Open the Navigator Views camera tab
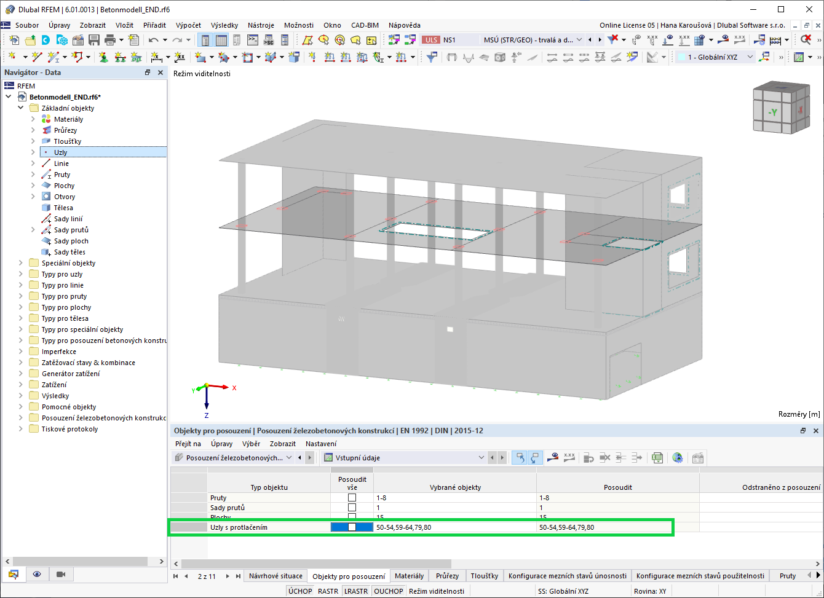Screen dimensions: 824x598 coord(61,574)
